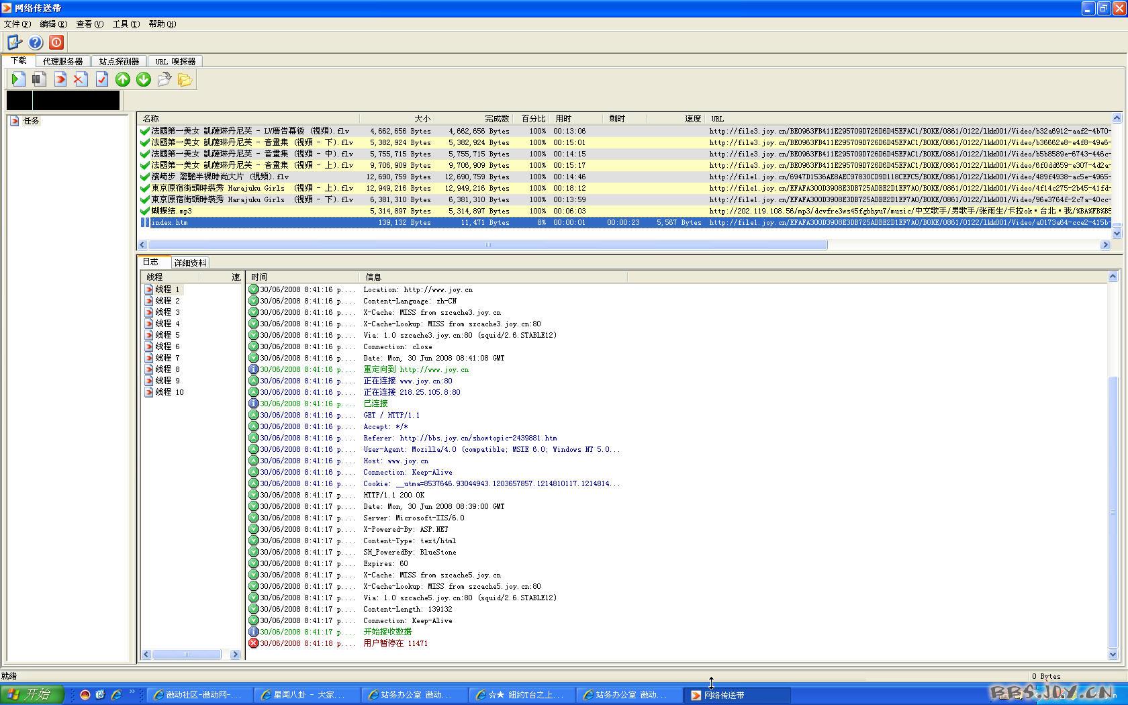Switch to the 站点探测器 tab
The image size is (1128, 705).
point(119,61)
